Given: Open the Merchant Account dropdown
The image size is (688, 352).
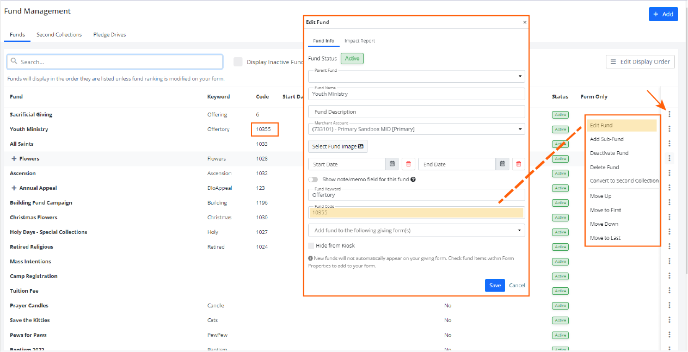Looking at the screenshot, I should click(x=416, y=129).
